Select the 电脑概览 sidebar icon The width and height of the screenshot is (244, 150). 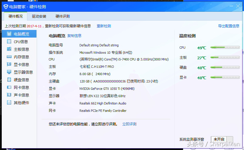point(9,34)
